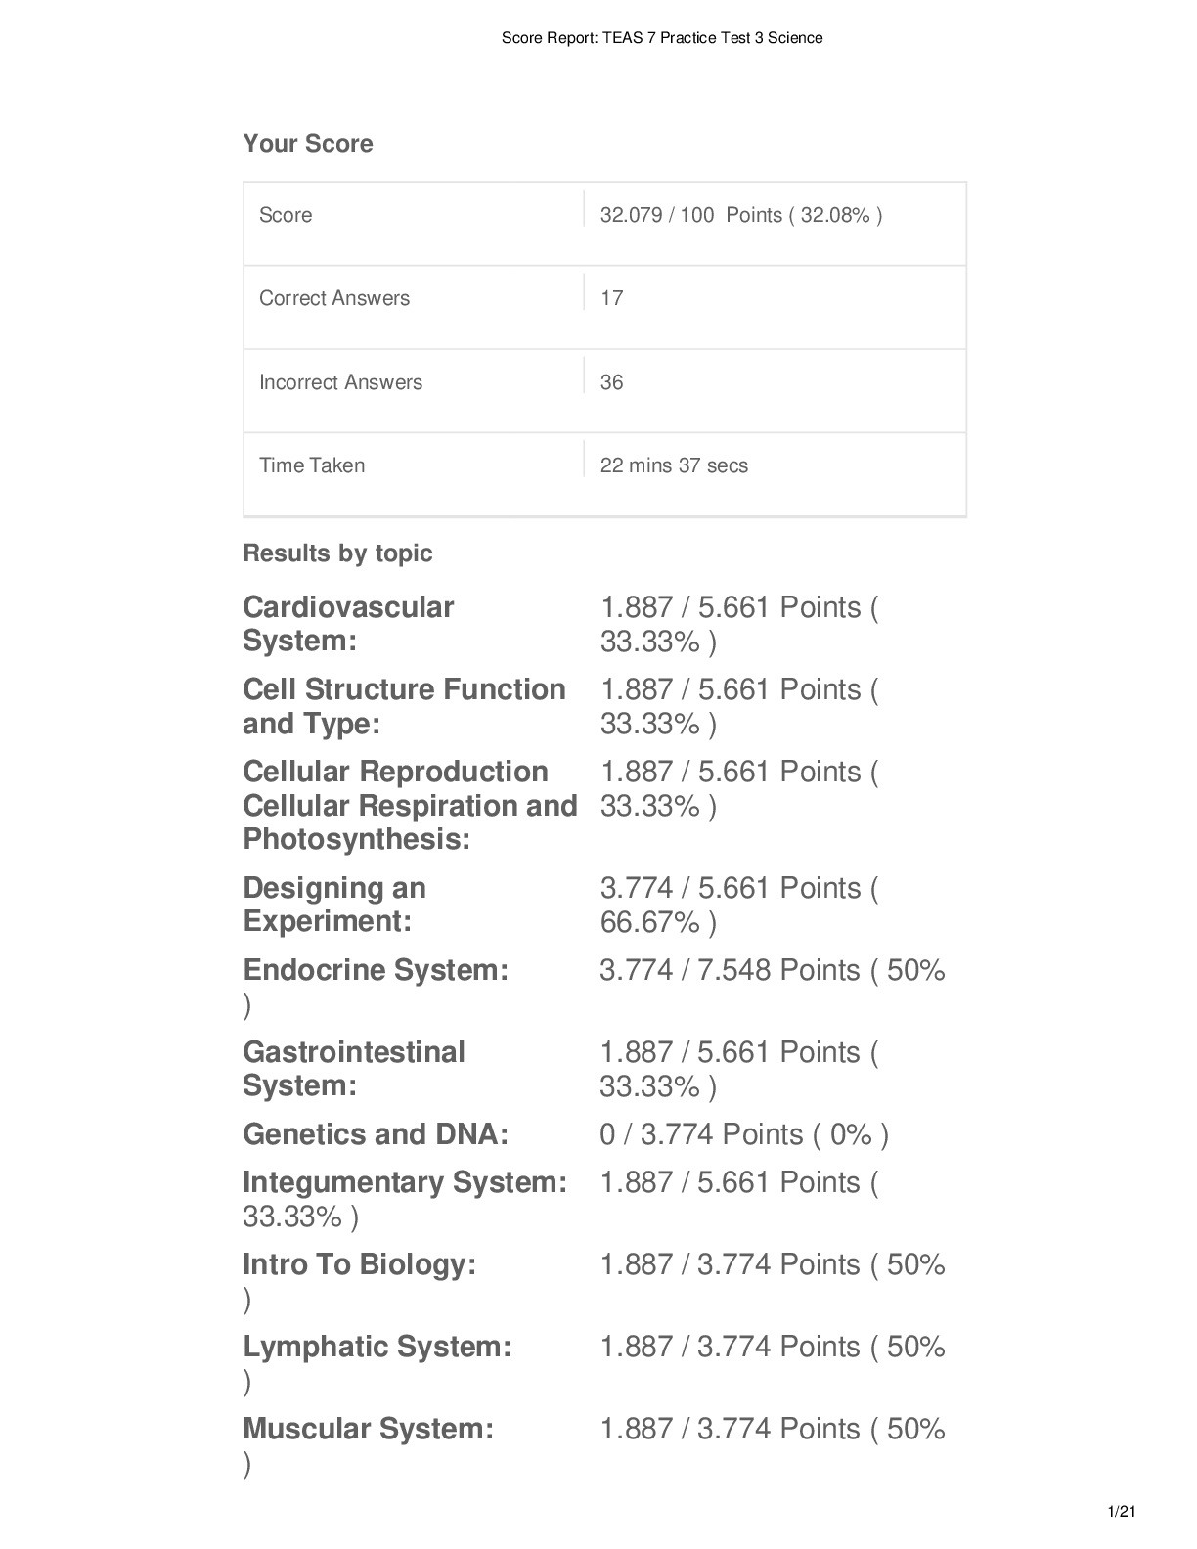Select the Score row label

[286, 215]
